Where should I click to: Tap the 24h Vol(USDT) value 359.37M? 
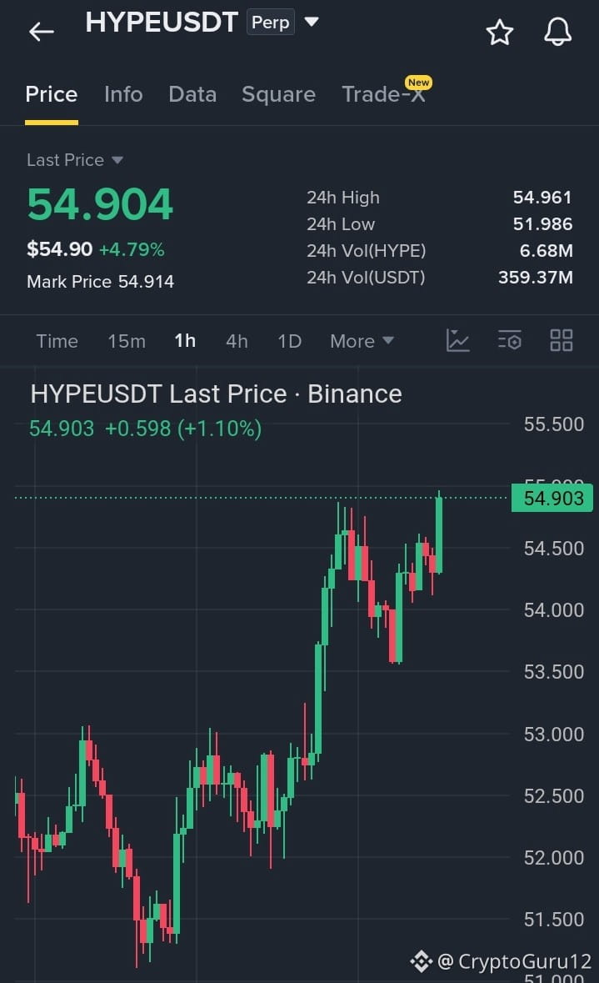[x=535, y=277]
